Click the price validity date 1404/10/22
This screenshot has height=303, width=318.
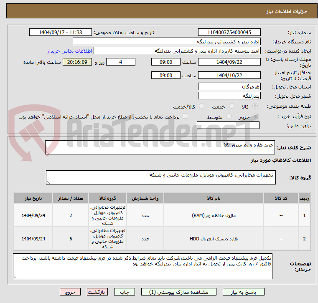[x=229, y=76]
